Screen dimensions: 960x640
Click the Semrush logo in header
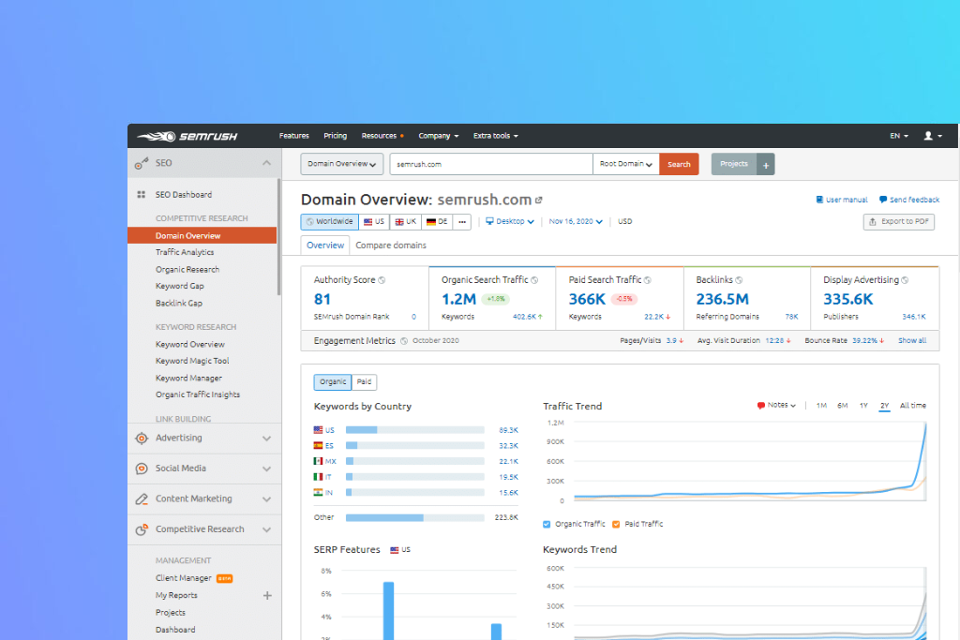[x=187, y=136]
